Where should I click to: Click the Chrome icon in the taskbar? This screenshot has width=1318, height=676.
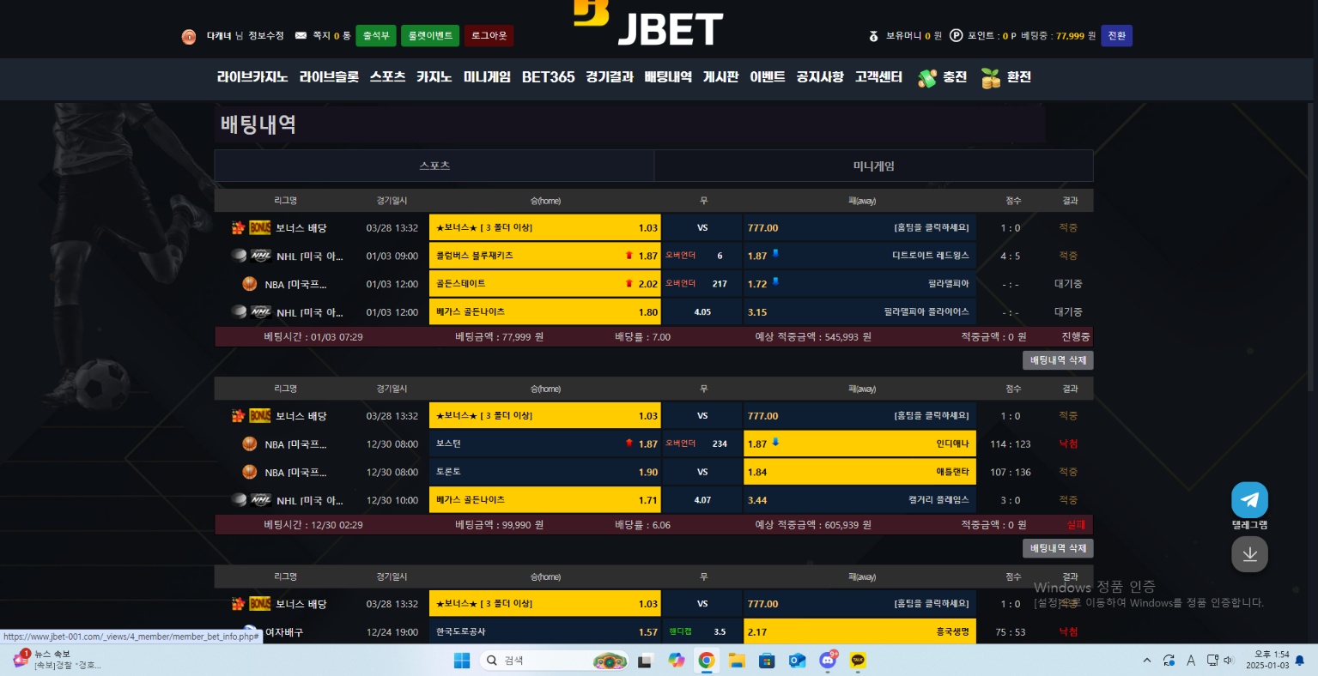707,660
